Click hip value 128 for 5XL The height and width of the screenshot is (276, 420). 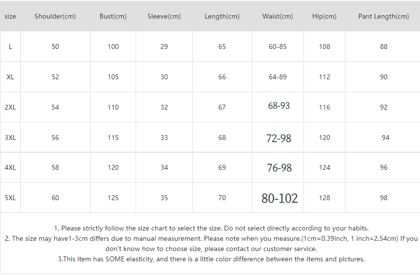(x=325, y=198)
